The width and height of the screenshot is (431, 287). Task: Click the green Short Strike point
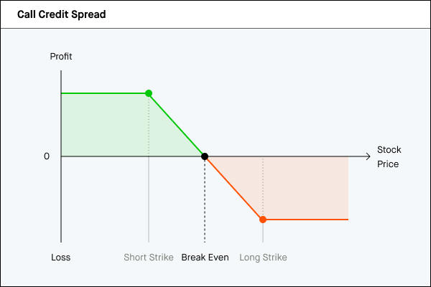149,93
